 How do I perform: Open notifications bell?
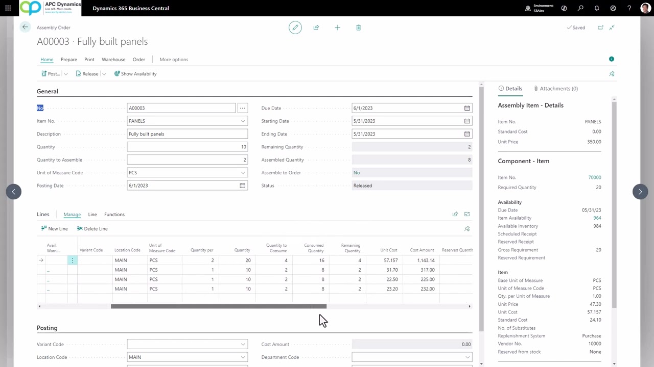[x=597, y=8]
